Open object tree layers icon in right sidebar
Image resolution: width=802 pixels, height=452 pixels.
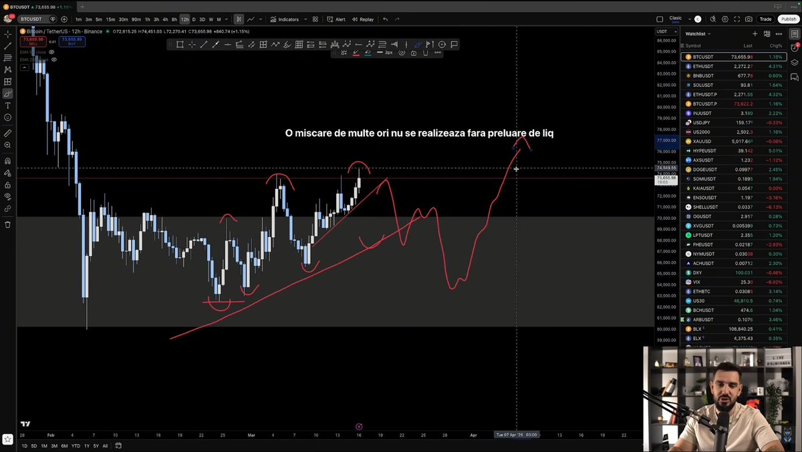coord(795,62)
